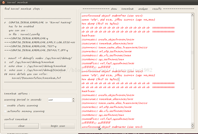Viewport: 198px width, 134px height.
Task: Click kernel/Documentation/kmemleak.txt reference text
Action: [36, 78]
